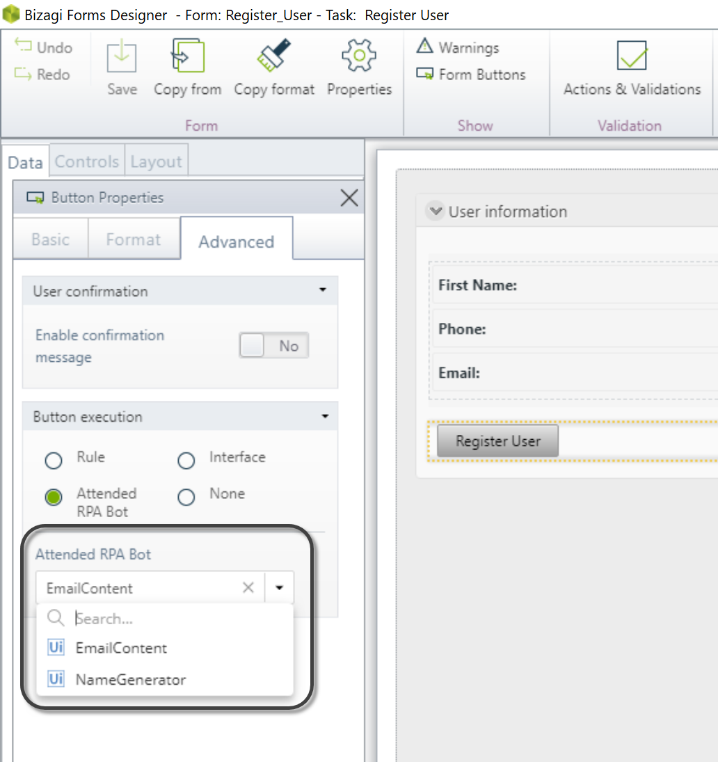
Task: Open the Copy from tool
Action: click(188, 56)
